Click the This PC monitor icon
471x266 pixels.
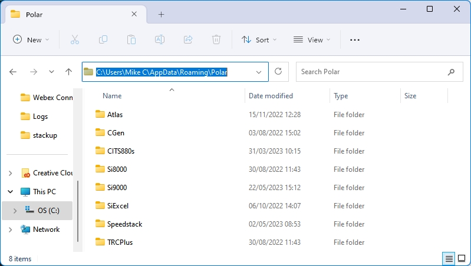click(25, 192)
